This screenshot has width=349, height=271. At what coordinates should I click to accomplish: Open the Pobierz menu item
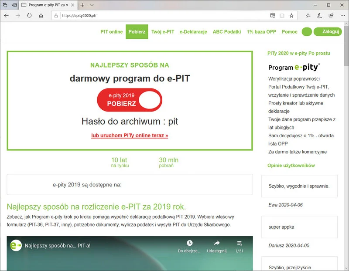pos(137,32)
